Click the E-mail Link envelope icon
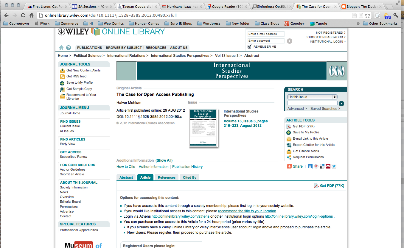 [x=289, y=139]
